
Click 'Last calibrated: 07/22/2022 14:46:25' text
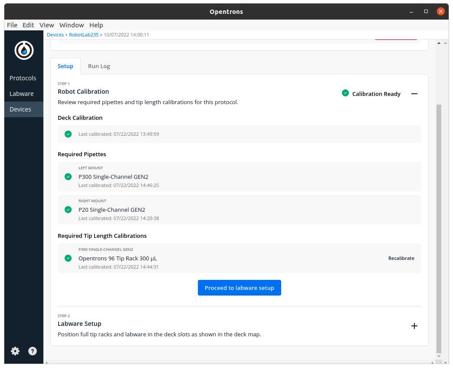(x=119, y=185)
